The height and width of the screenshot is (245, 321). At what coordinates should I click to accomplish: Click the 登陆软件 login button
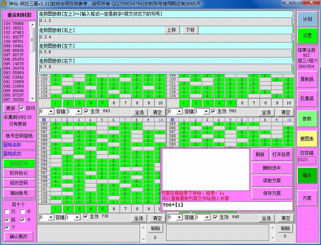pos(18,163)
